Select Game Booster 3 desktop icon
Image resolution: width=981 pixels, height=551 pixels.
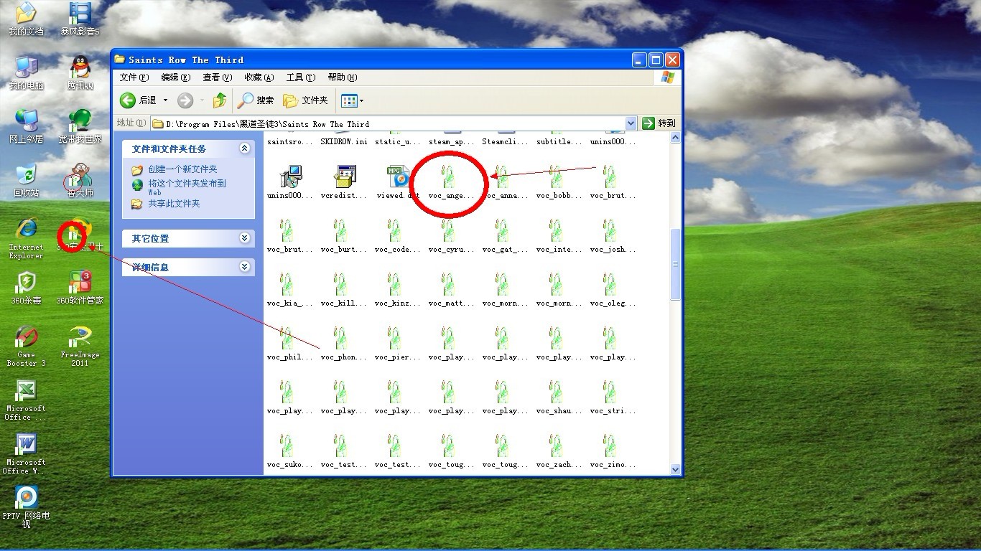[26, 346]
